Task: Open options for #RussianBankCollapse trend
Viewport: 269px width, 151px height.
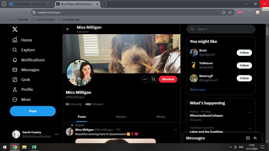Action: 250,112
